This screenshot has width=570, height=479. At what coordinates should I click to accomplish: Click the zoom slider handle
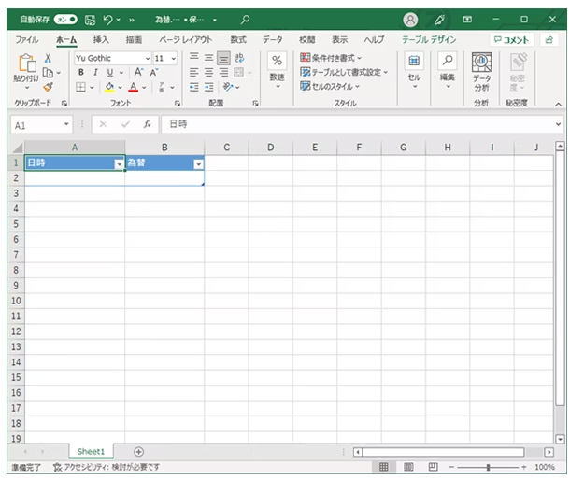[x=488, y=467]
